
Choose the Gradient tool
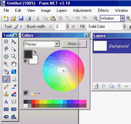click(x=14, y=72)
